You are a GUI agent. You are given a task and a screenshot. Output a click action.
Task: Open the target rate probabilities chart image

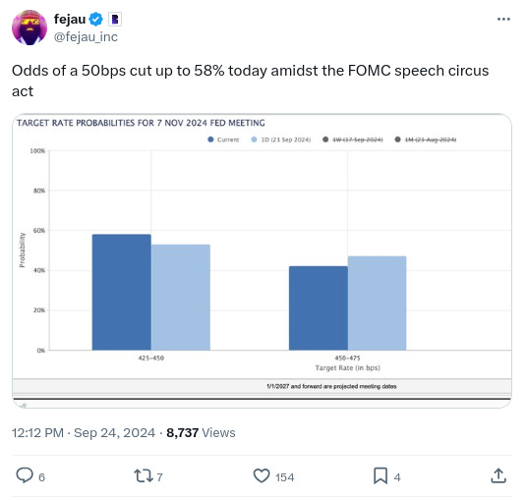(x=262, y=260)
